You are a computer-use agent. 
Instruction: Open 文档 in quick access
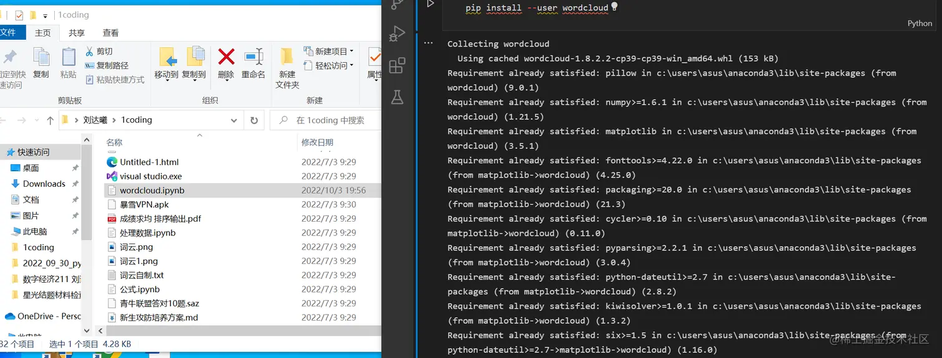tap(31, 200)
